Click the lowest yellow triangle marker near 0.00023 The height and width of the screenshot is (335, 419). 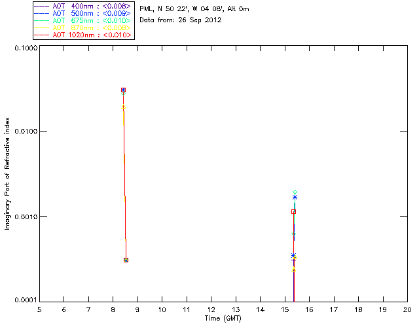[294, 270]
